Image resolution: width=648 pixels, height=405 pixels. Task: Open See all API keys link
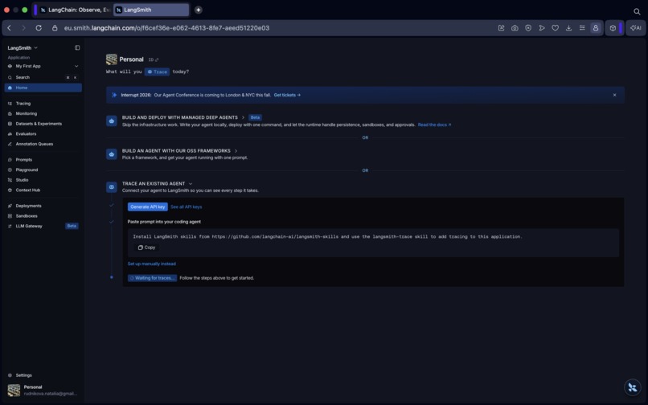pyautogui.click(x=186, y=207)
